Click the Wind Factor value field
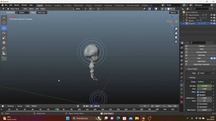The height and width of the screenshot is (121, 216). point(205,110)
